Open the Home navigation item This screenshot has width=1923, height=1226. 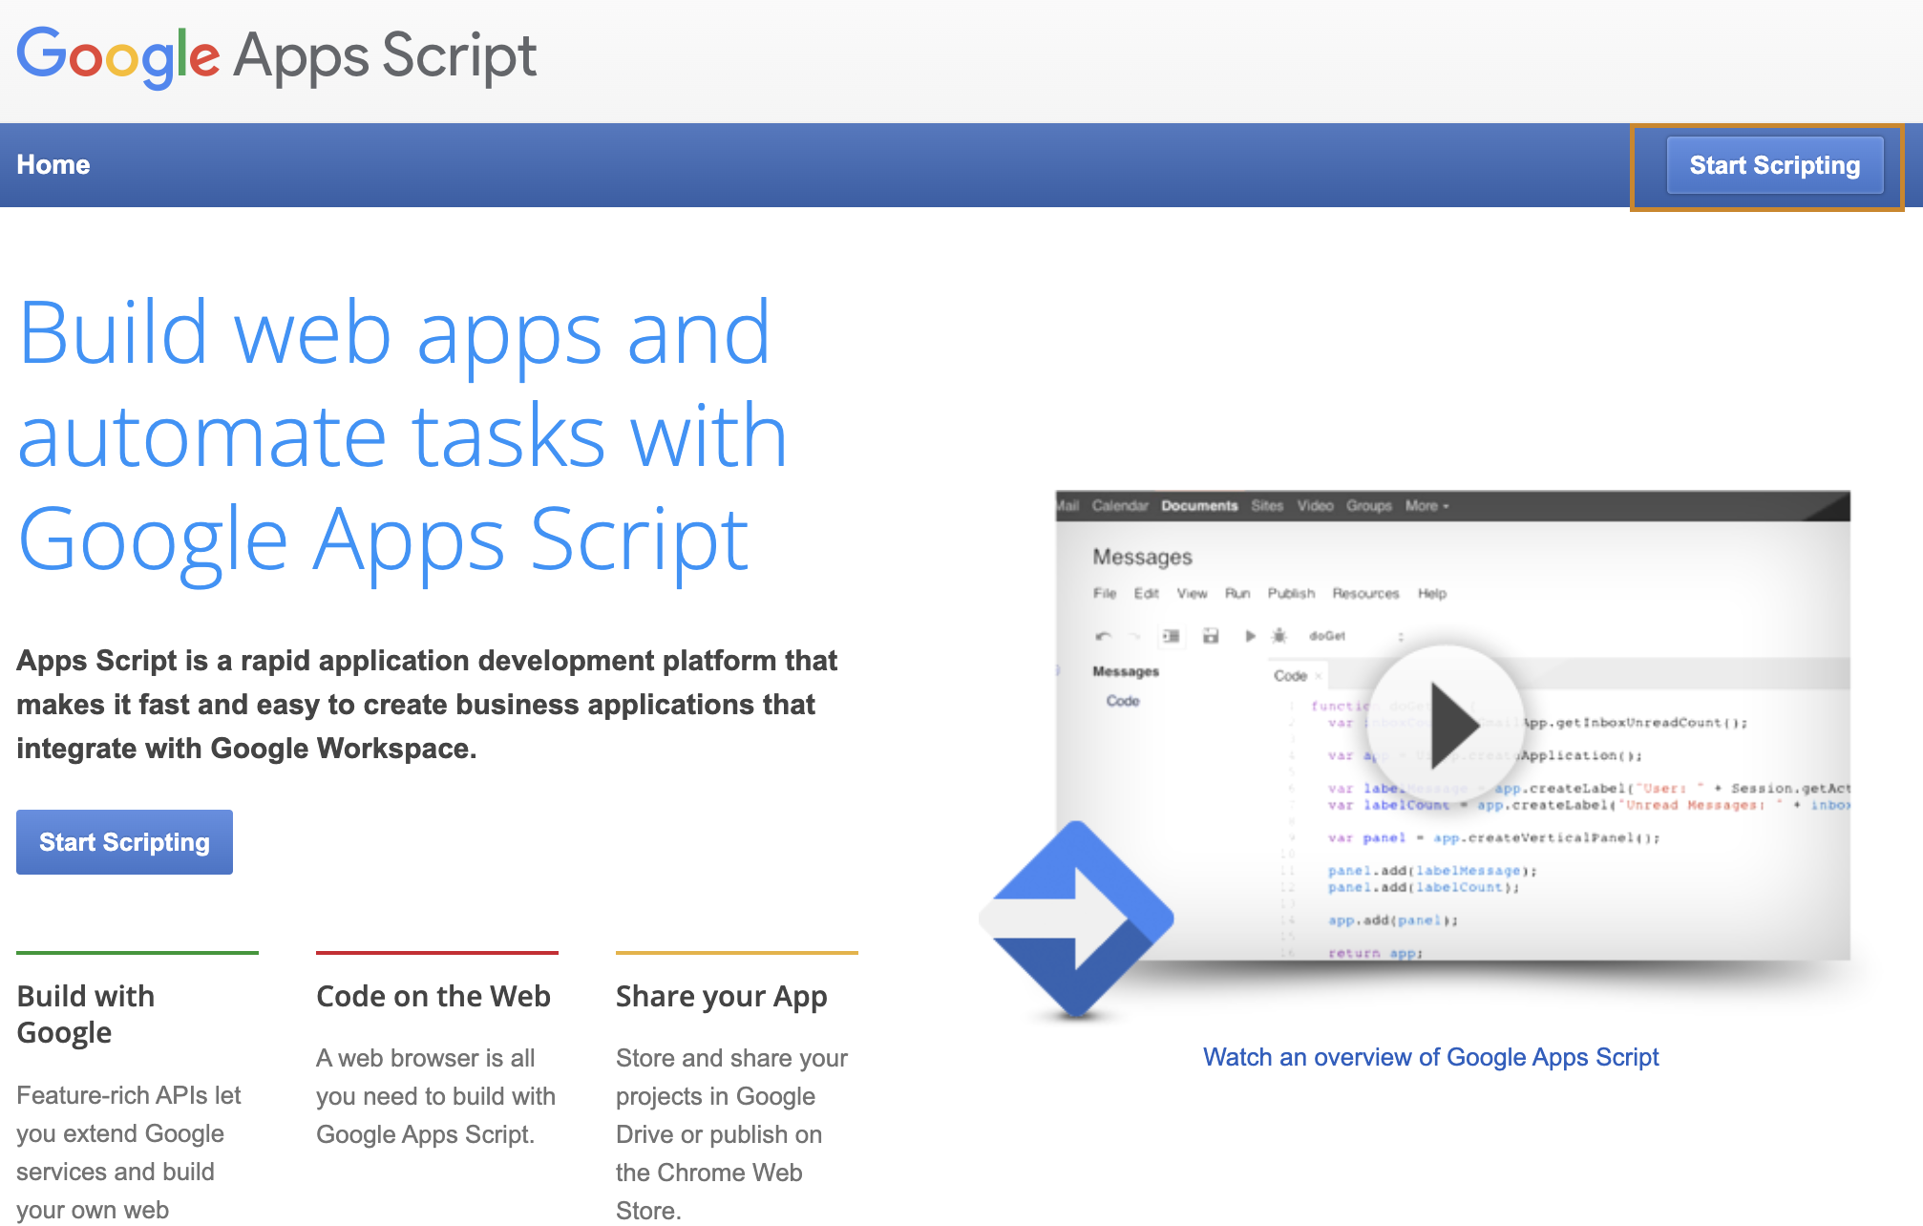[53, 165]
